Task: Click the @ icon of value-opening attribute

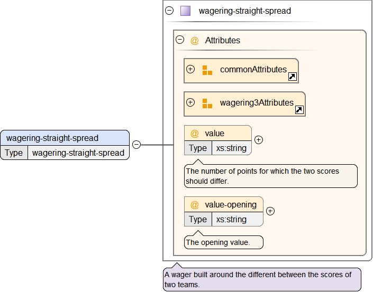Action: click(195, 205)
